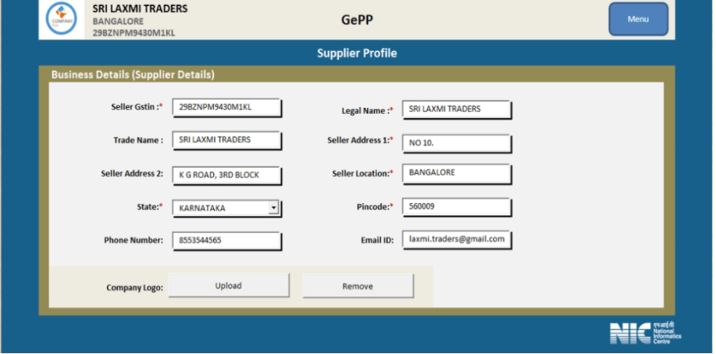The width and height of the screenshot is (716, 354).
Task: Click Upload company logo button
Action: click(228, 286)
